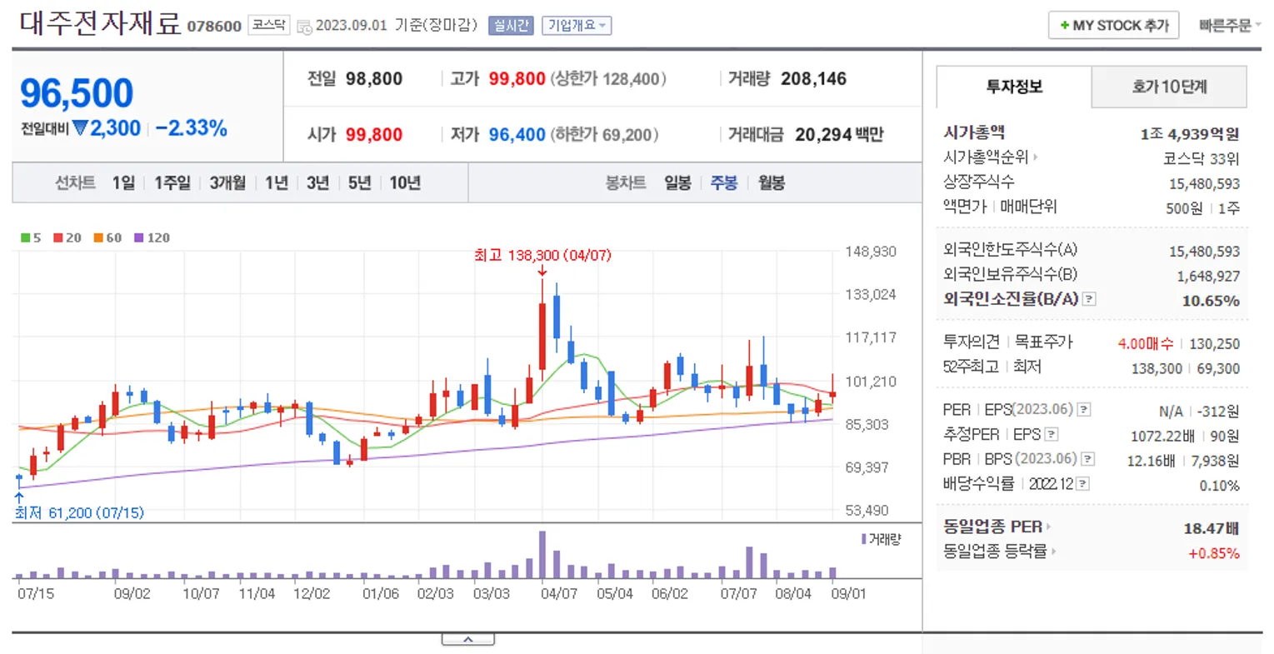This screenshot has height=654, width=1274.
Task: Click the 상장주식수 value 15,480,593
Action: click(1204, 184)
